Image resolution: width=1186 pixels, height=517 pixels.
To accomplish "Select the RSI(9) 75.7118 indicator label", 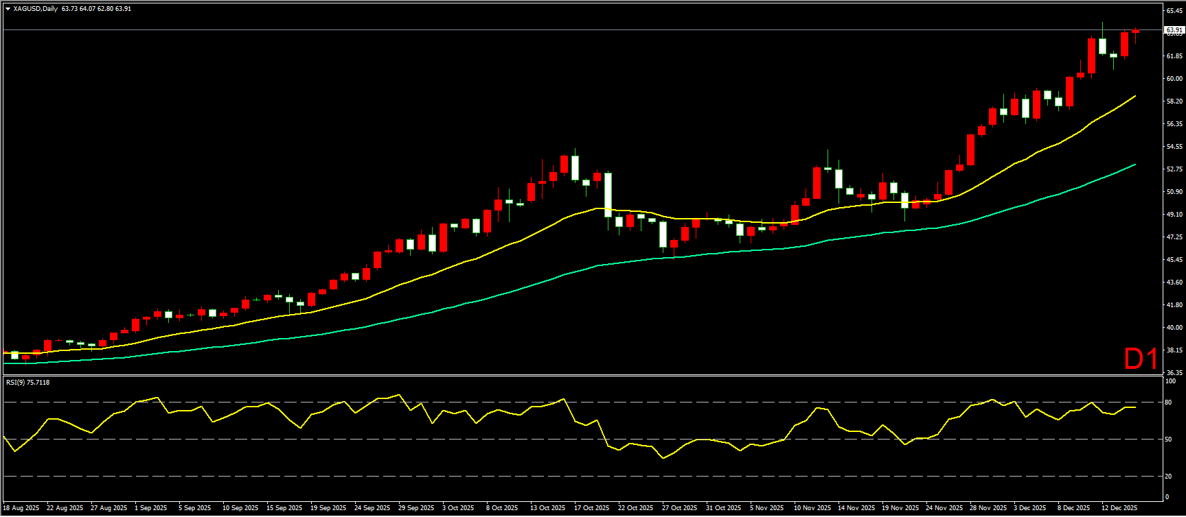I will pyautogui.click(x=27, y=382).
